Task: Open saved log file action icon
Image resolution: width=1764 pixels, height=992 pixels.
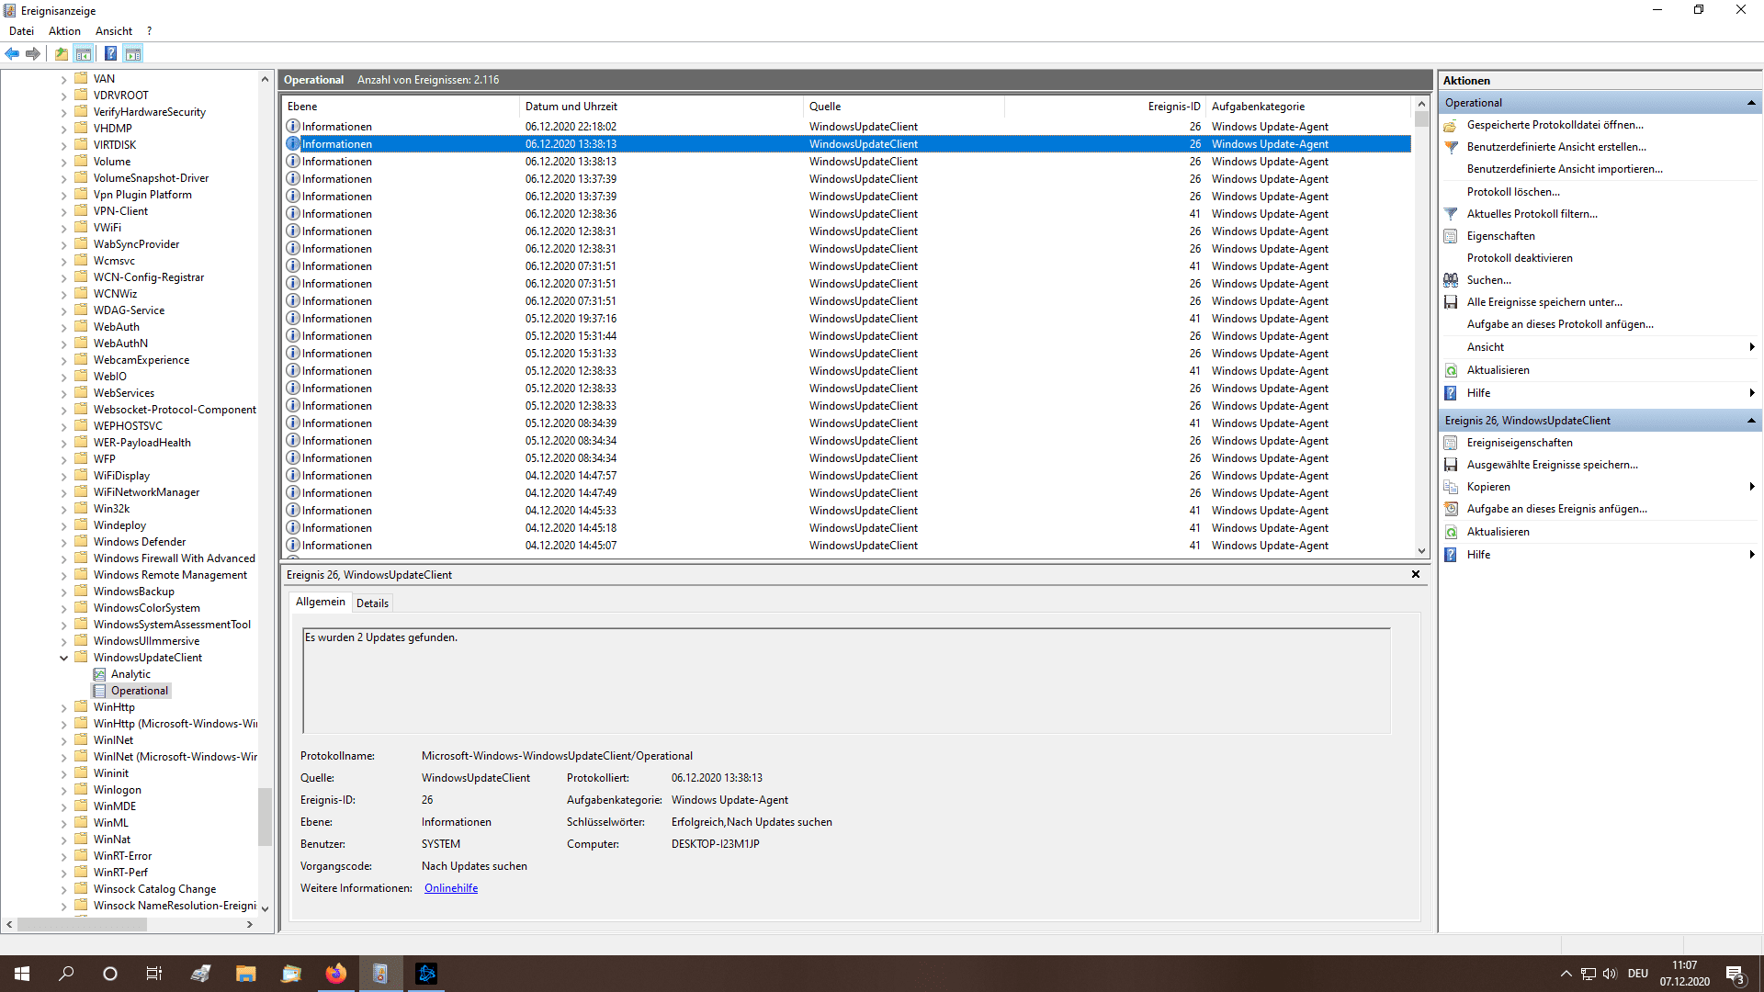Action: [x=1451, y=125]
